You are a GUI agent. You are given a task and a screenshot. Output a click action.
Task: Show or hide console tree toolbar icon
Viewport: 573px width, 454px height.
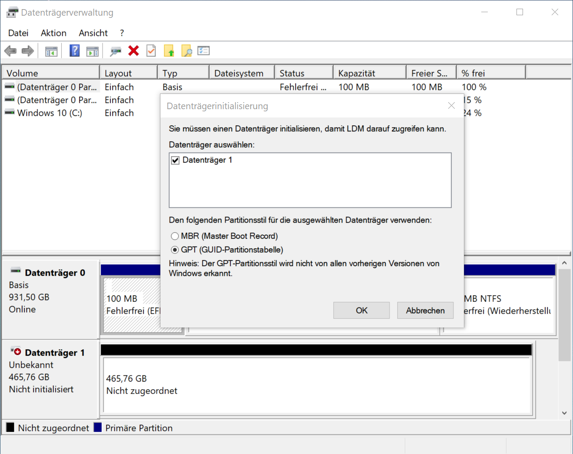(x=51, y=51)
